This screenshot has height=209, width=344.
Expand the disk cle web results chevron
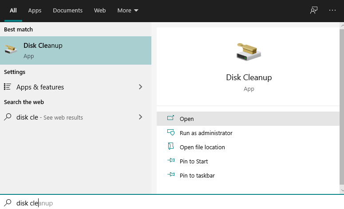(x=140, y=117)
